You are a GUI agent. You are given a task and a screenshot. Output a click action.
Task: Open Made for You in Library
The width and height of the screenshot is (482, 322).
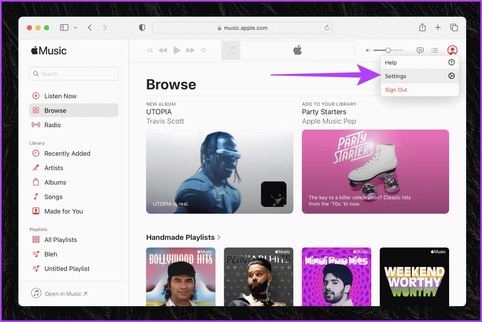point(74,211)
